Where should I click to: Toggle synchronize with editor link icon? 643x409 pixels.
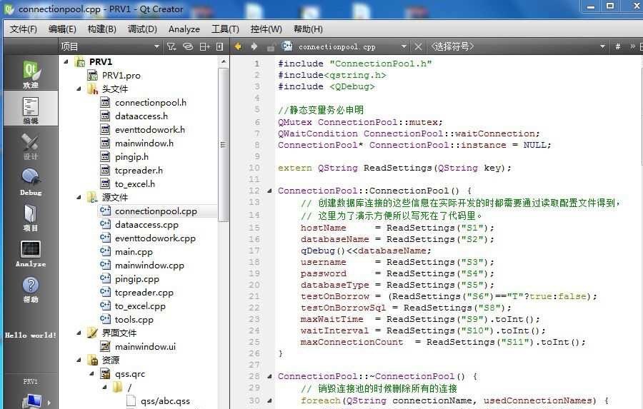188,46
